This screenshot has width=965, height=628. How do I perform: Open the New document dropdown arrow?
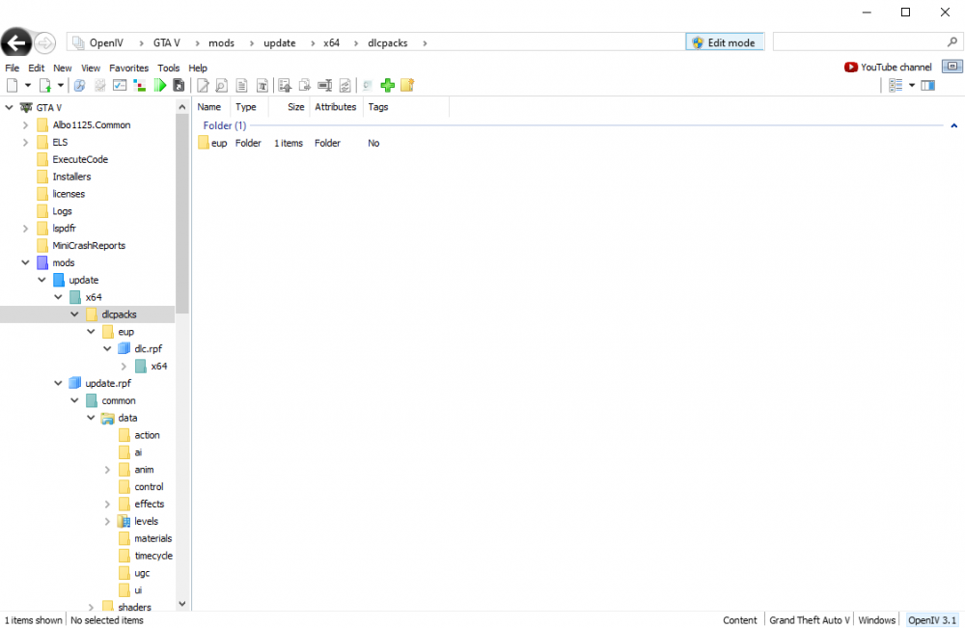pos(28,86)
